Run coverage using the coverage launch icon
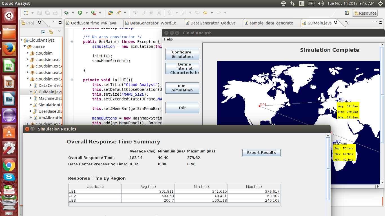 coord(93,13)
